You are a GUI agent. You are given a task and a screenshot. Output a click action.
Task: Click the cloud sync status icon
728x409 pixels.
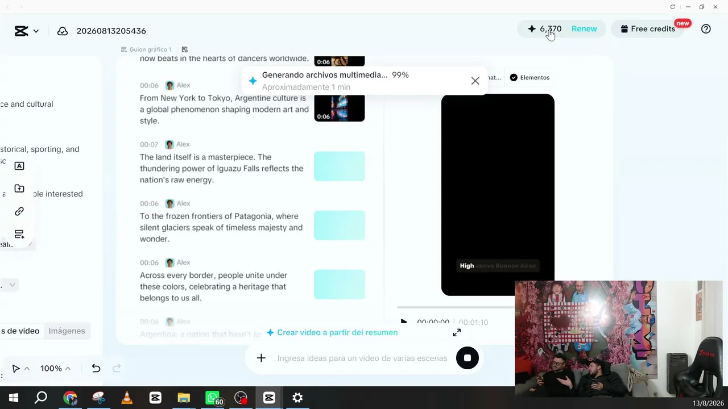coord(63,31)
